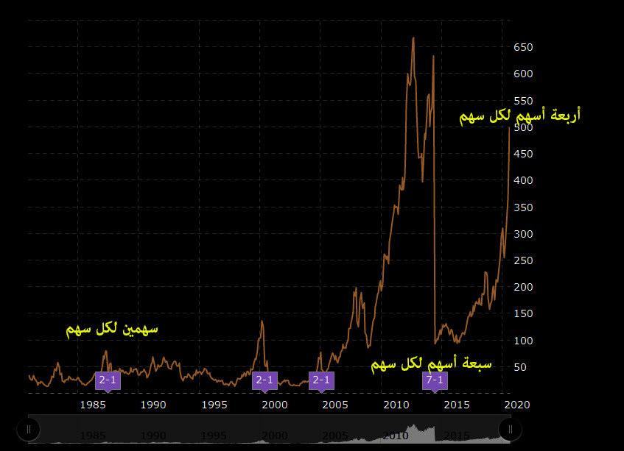Click the left range slider handle
624x451 pixels.
click(29, 428)
